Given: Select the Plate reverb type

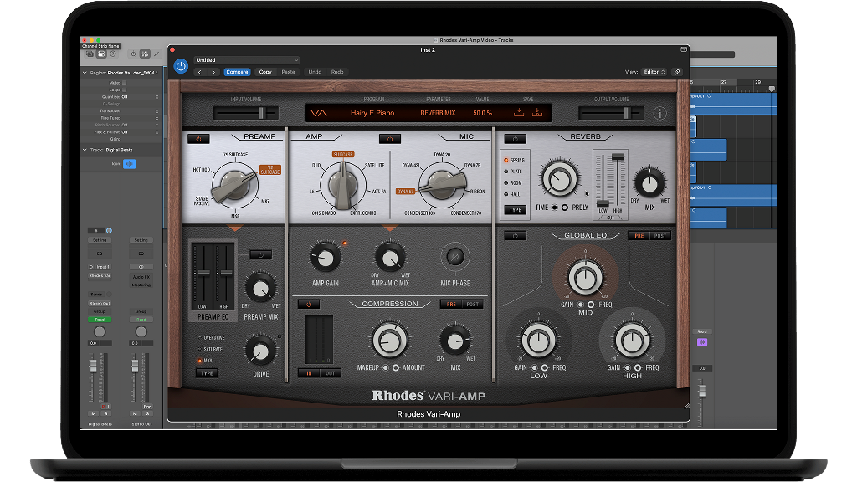Looking at the screenshot, I should [507, 171].
